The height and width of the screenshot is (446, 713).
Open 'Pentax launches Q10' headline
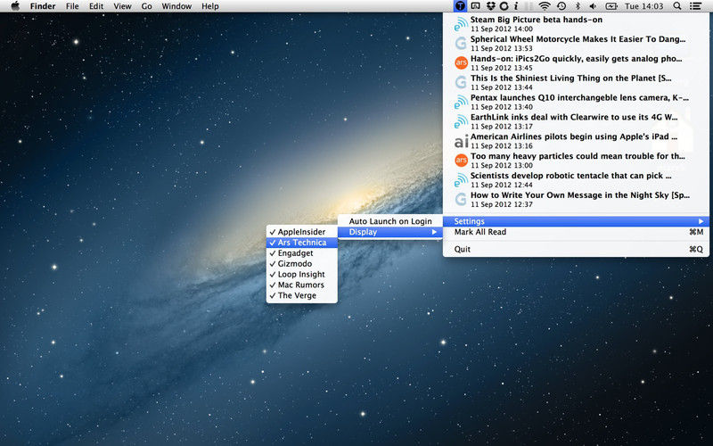(579, 98)
